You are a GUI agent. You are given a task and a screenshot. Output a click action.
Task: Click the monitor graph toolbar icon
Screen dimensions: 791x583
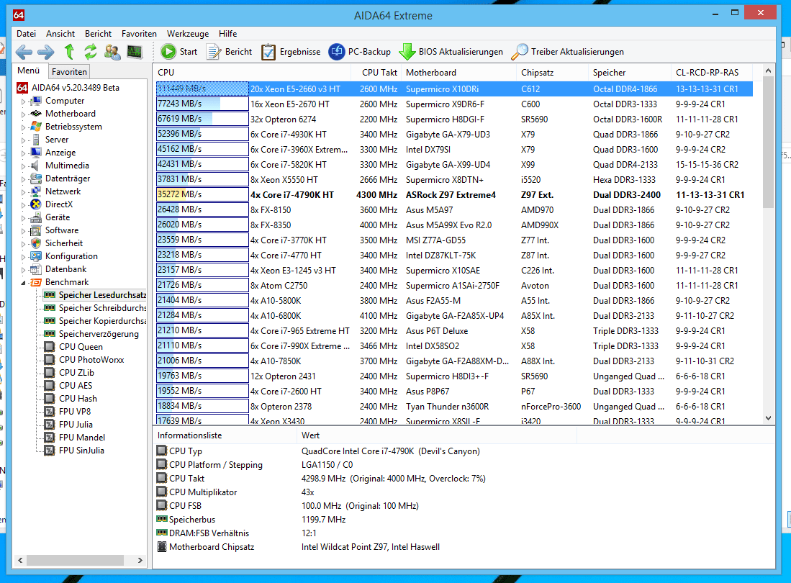click(x=135, y=51)
